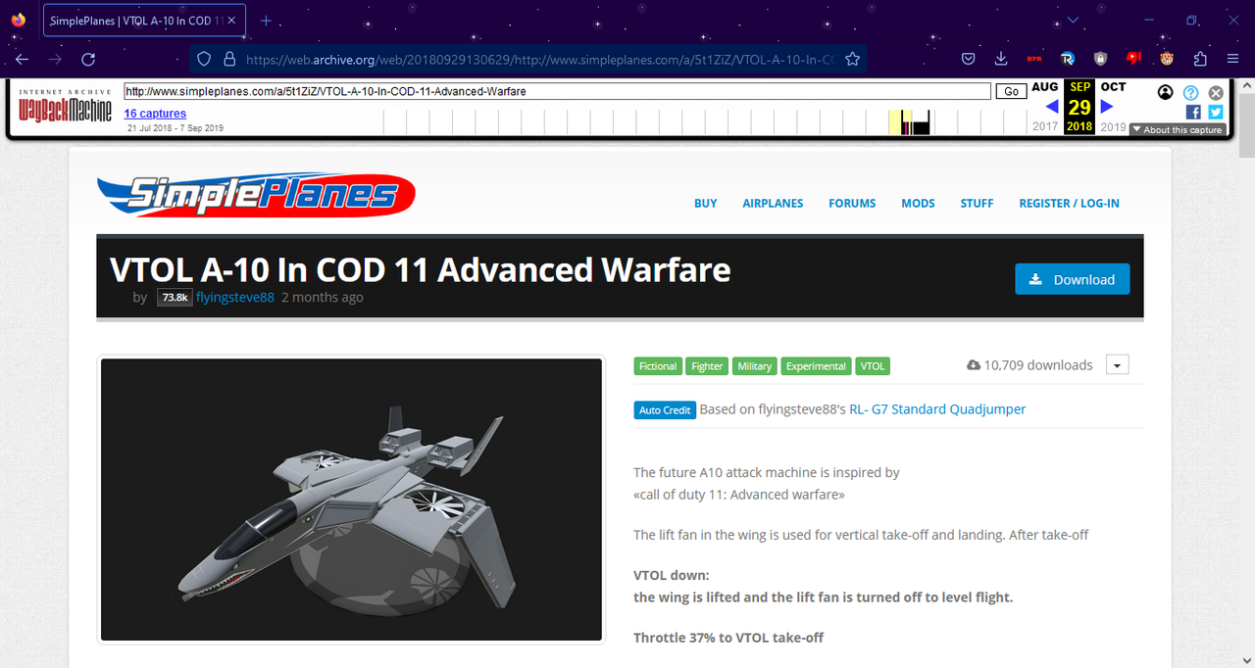The width and height of the screenshot is (1255, 668).
Task: Select AUG in Wayback toolbar
Action: click(x=1045, y=87)
